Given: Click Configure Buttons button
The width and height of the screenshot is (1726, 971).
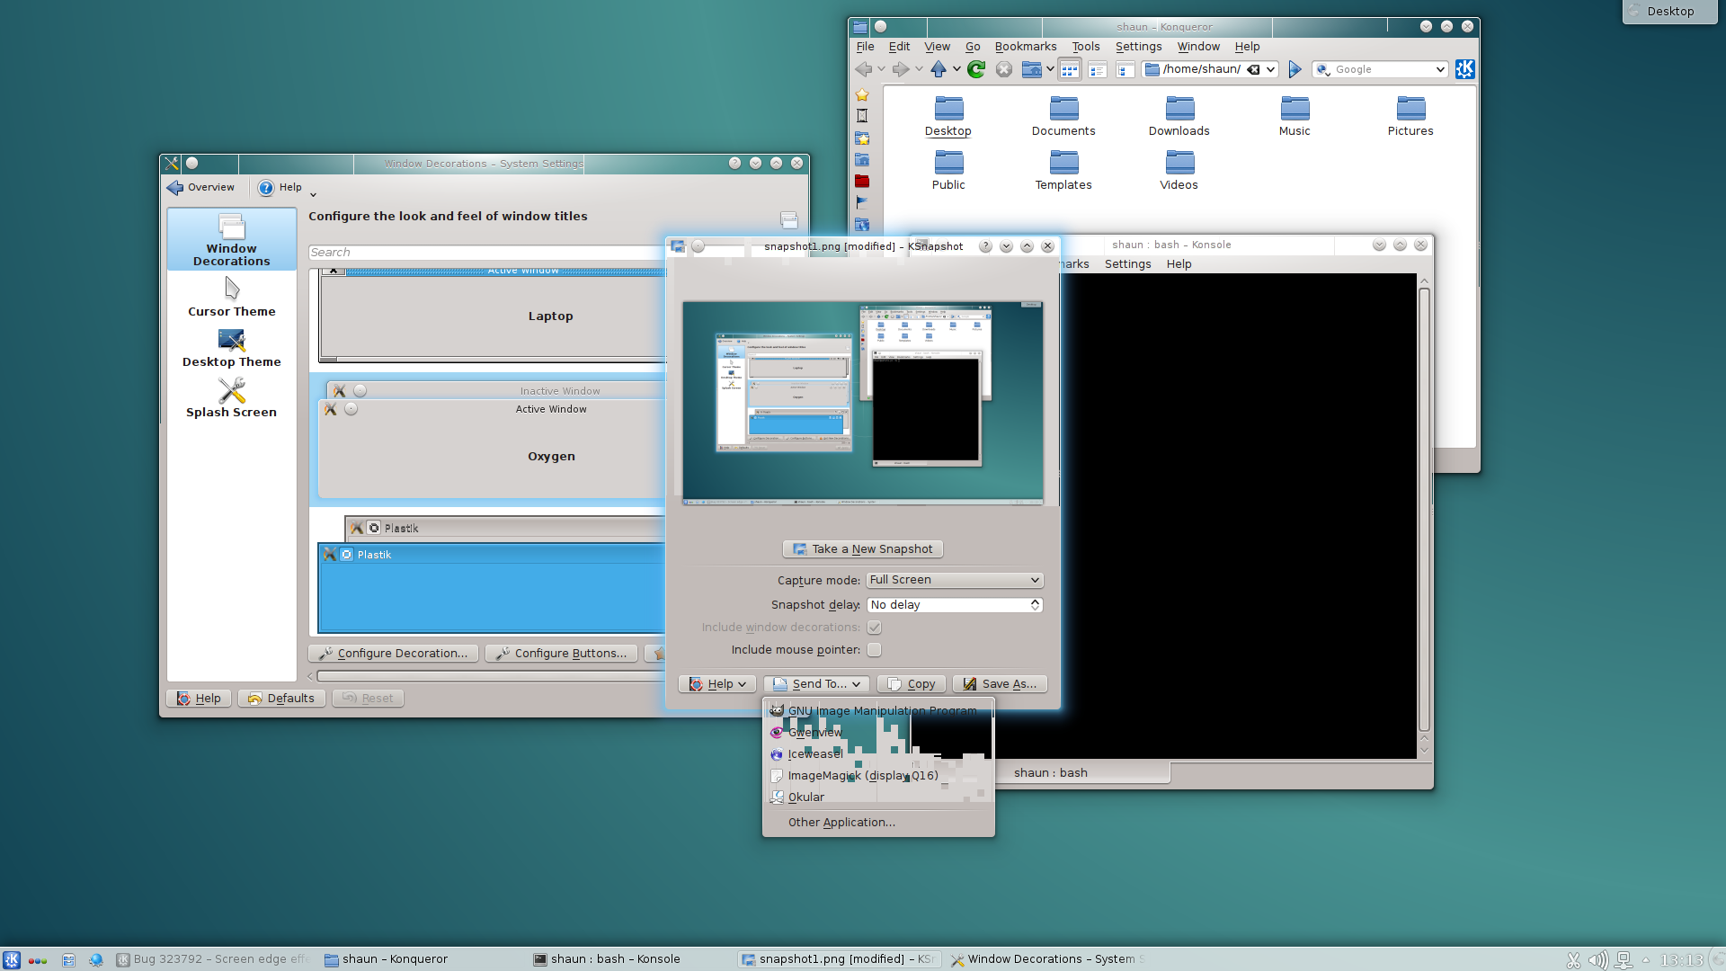Looking at the screenshot, I should (x=562, y=654).
